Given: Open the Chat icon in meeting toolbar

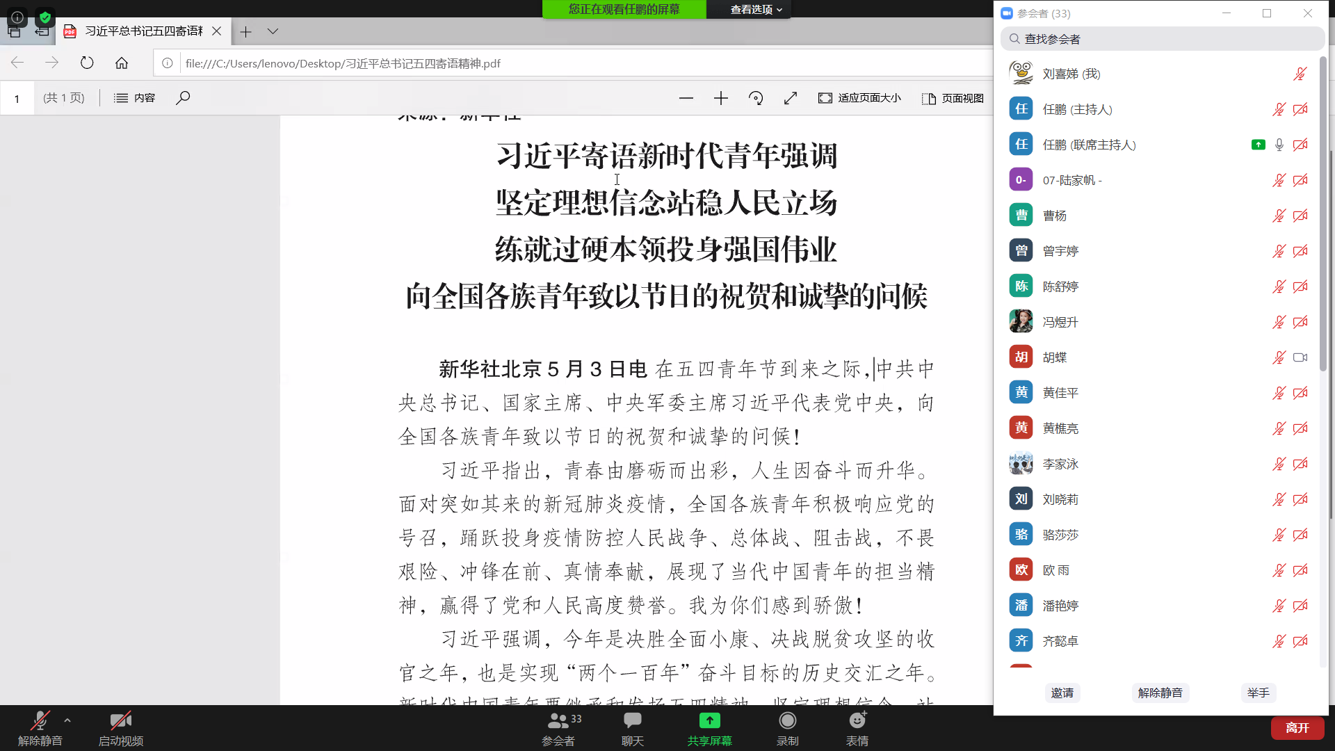Looking at the screenshot, I should (x=633, y=720).
